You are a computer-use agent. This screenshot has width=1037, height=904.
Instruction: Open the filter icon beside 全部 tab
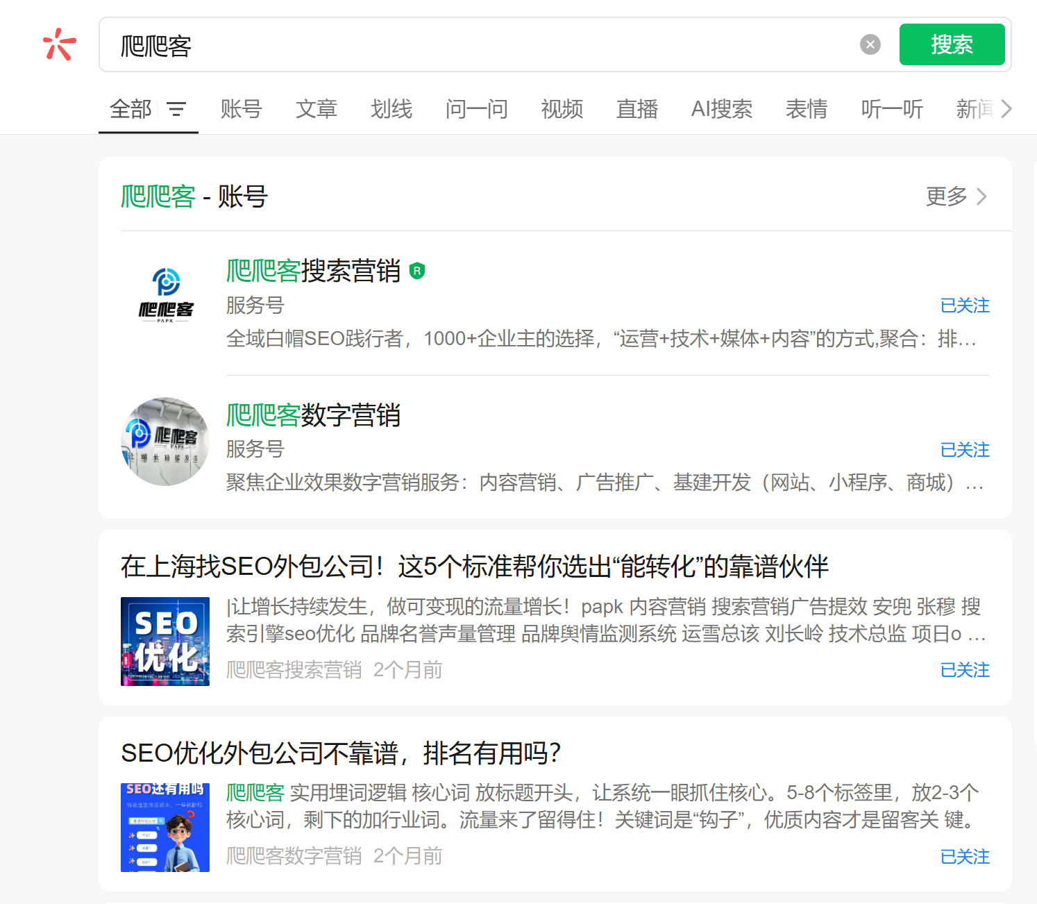point(177,109)
